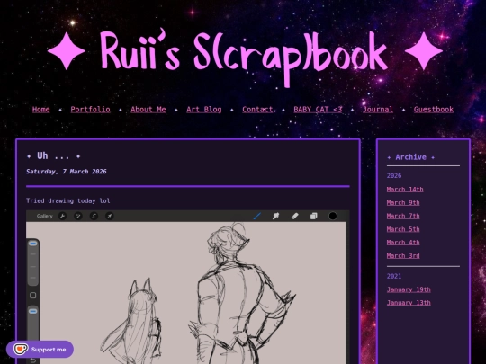The height and width of the screenshot is (364, 486).
Task: Open the January 13th archive entry
Action: click(x=409, y=303)
